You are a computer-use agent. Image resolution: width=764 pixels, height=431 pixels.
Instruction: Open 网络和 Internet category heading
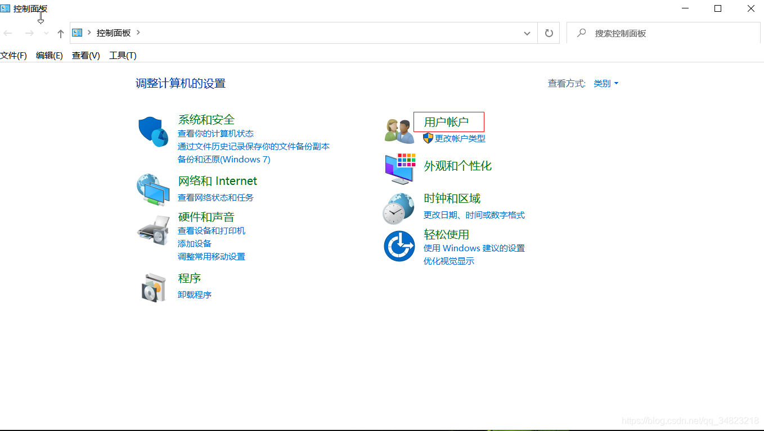217,181
